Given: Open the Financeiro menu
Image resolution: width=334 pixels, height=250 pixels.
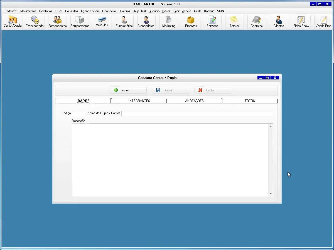Looking at the screenshot, I should click(109, 11).
